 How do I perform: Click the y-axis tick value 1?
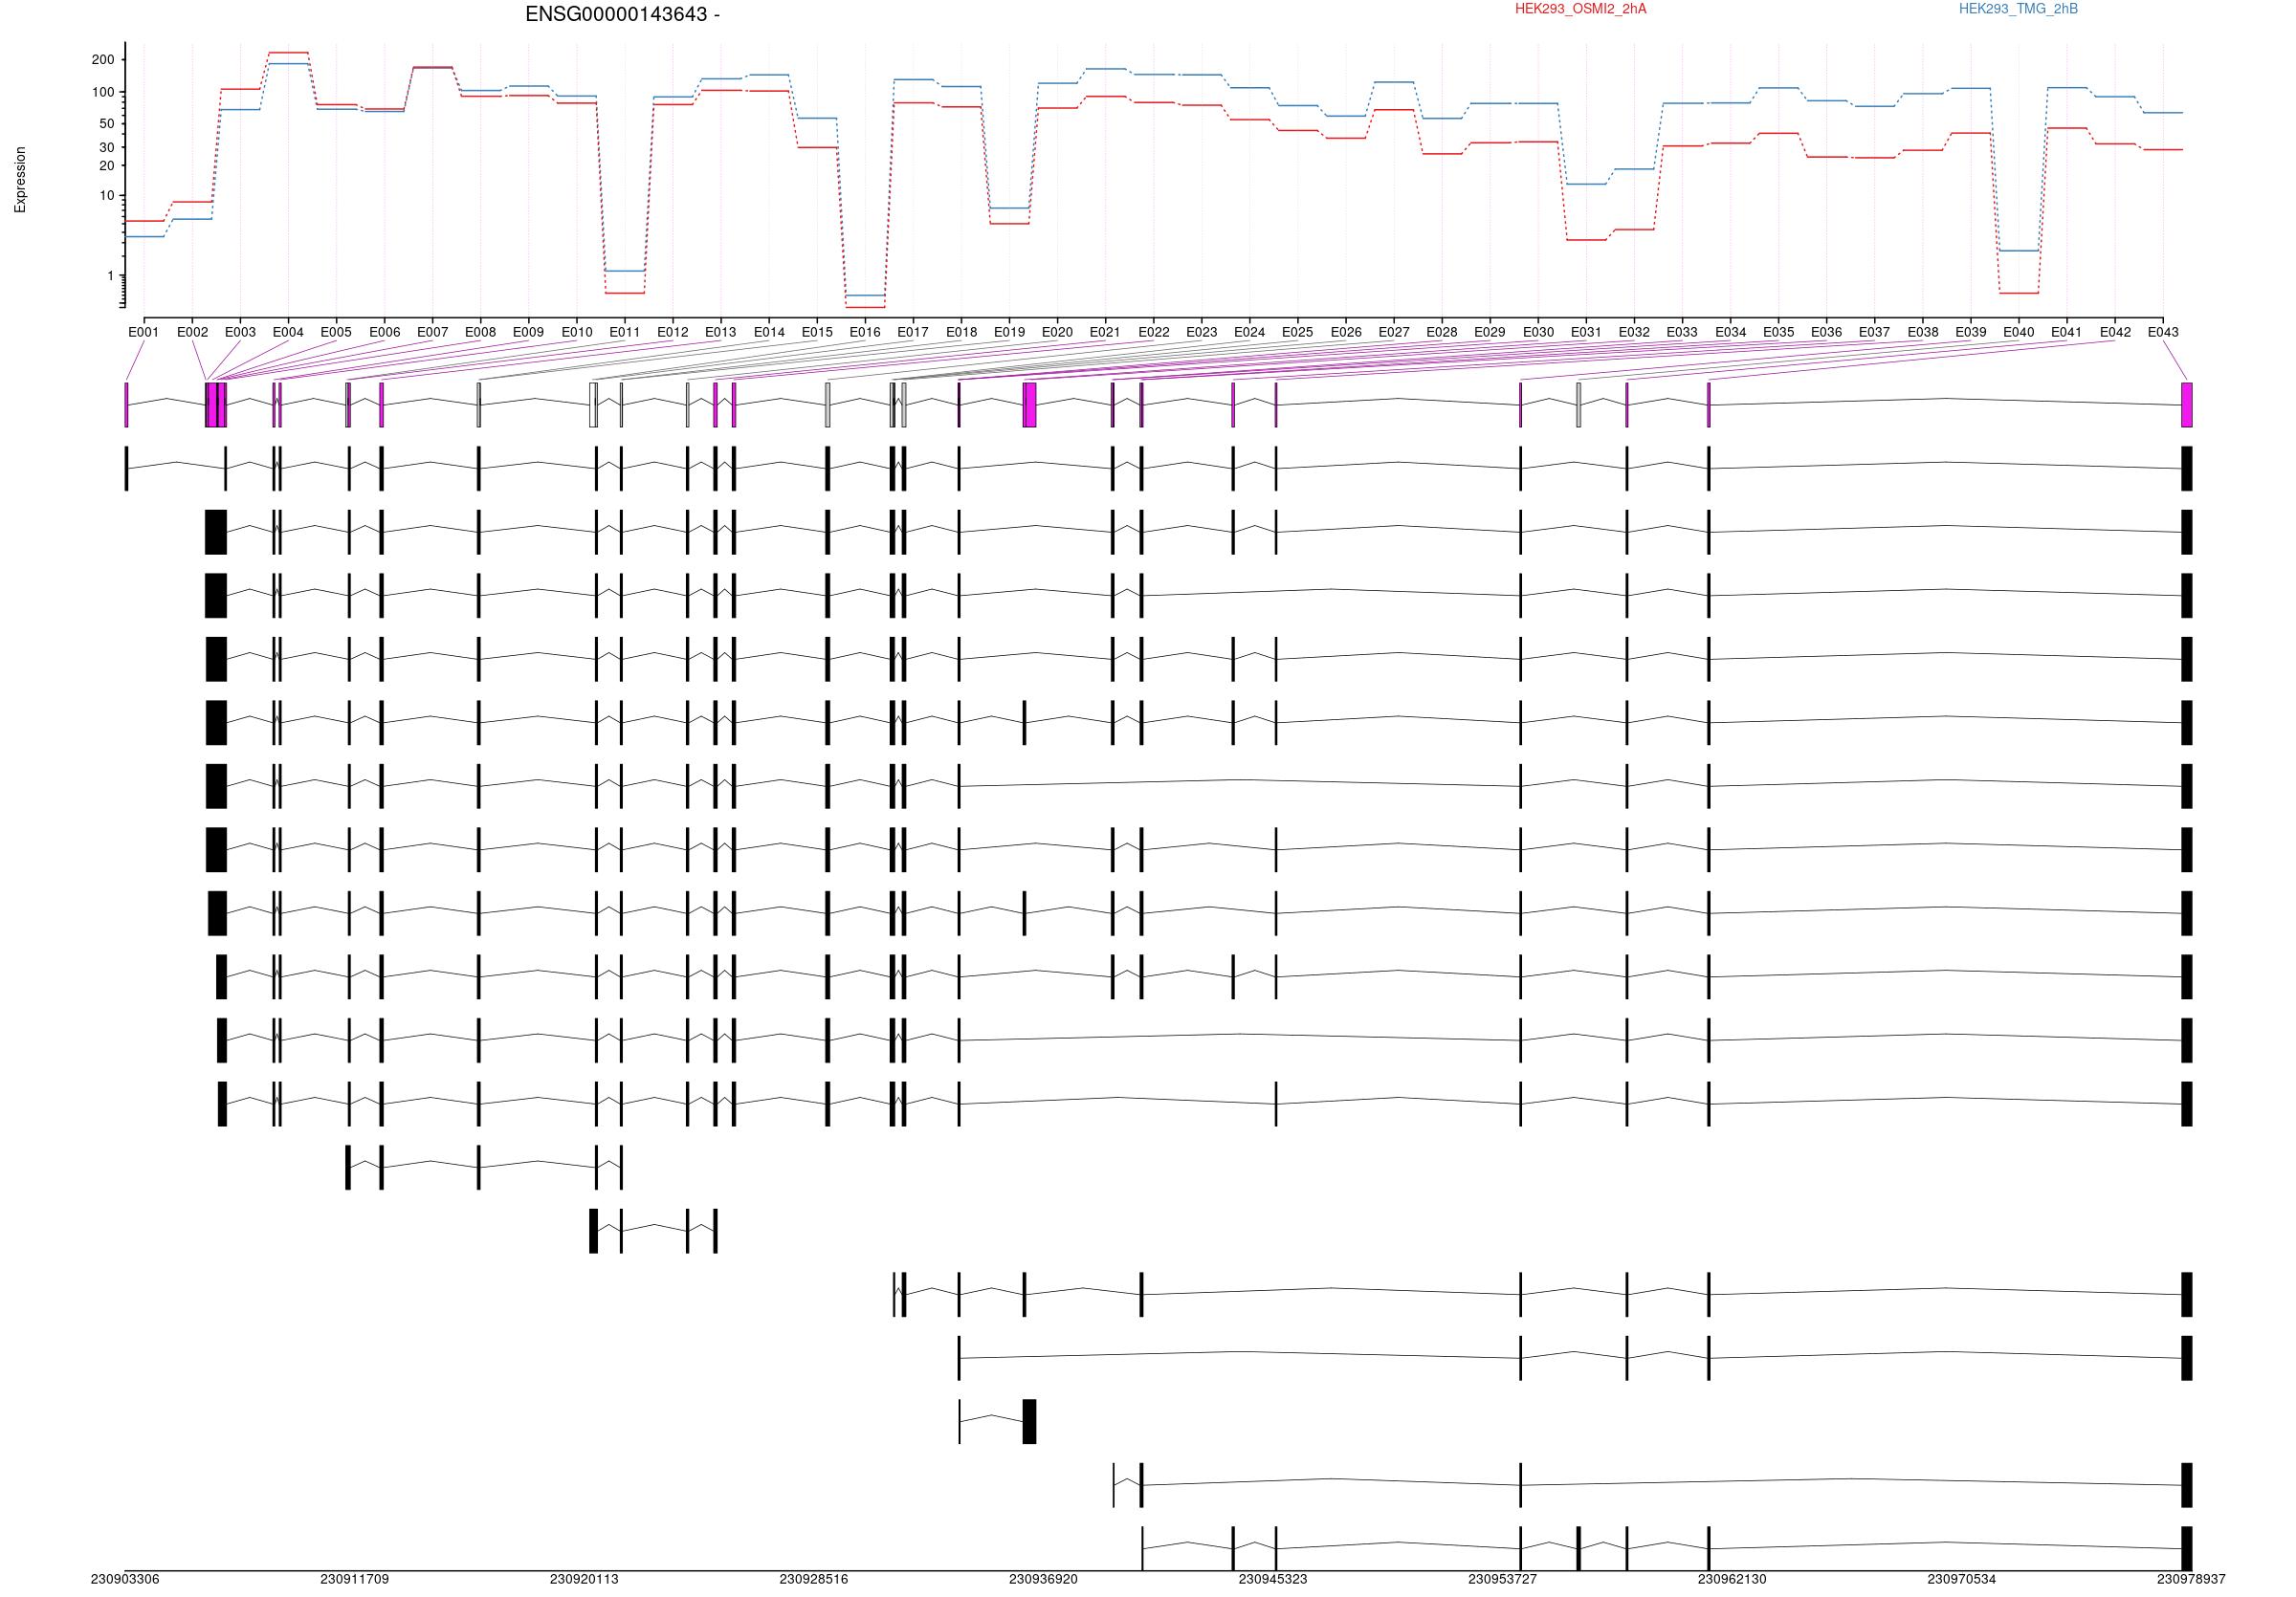click(111, 275)
